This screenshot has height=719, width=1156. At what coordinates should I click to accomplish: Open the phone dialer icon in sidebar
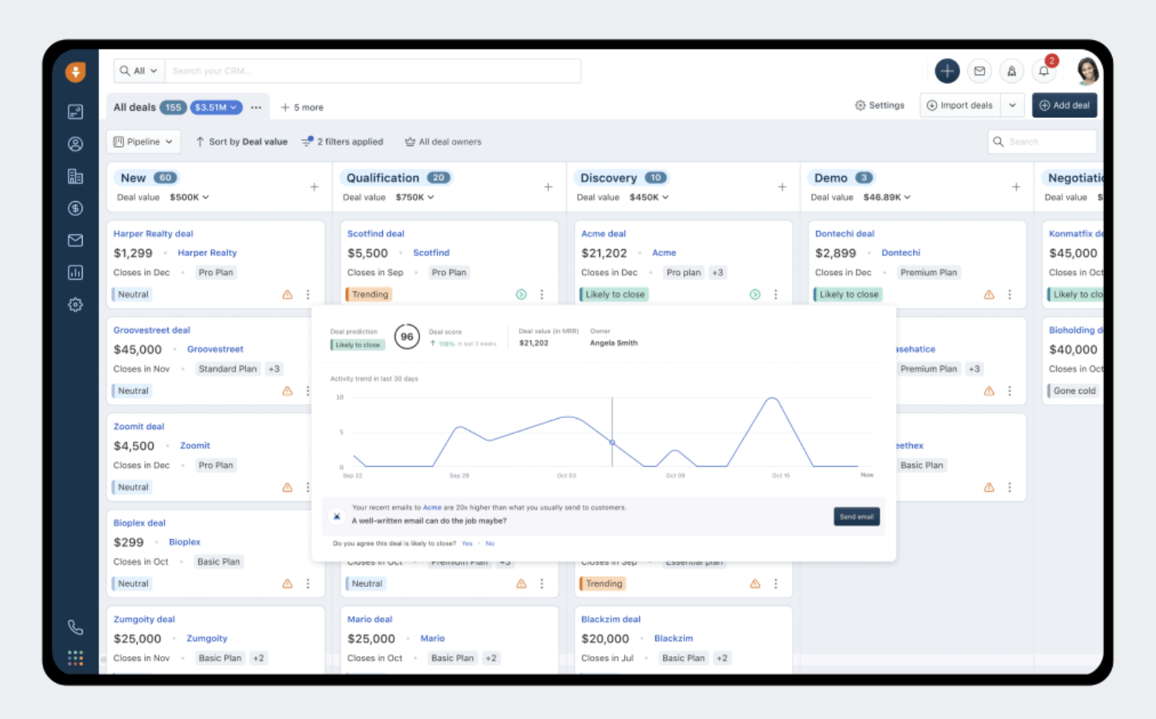click(x=75, y=627)
